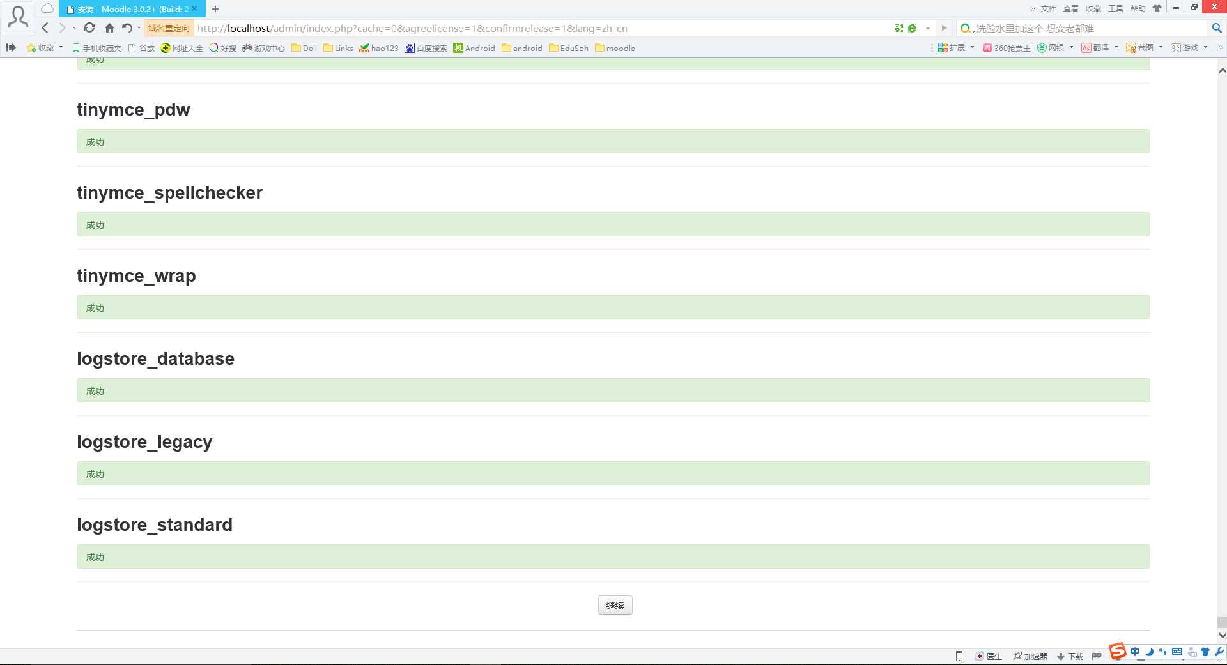Screen dimensions: 1227x665
Task: Open 下载 downloads in status bar
Action: [1070, 656]
